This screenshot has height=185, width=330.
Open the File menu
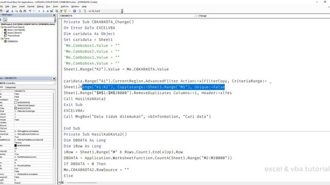coord(1,7)
